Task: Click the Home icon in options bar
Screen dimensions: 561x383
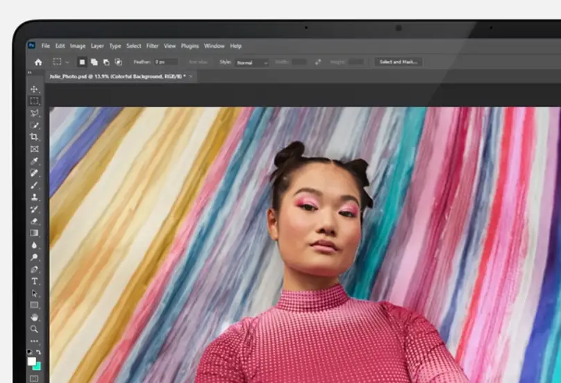Action: tap(38, 62)
